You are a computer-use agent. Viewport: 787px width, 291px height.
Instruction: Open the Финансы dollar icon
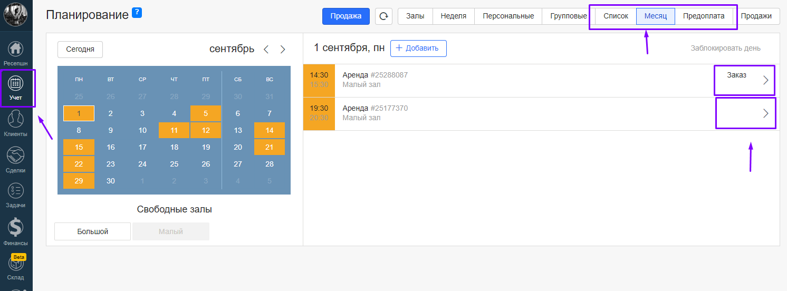click(x=16, y=228)
